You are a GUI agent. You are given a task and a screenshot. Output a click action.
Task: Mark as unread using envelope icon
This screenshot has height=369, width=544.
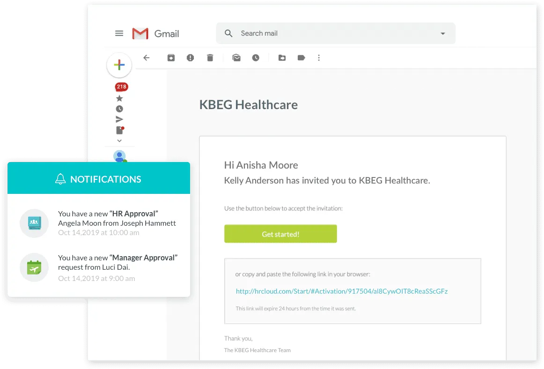(236, 58)
